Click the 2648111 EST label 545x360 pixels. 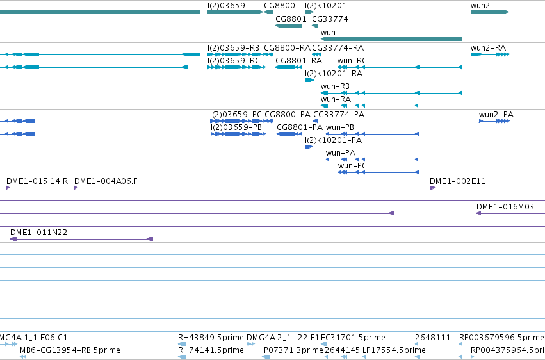click(x=433, y=338)
